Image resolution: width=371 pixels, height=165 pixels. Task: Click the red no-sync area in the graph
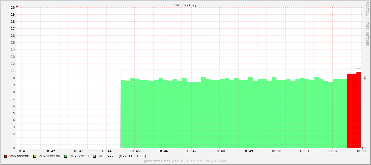click(x=354, y=110)
